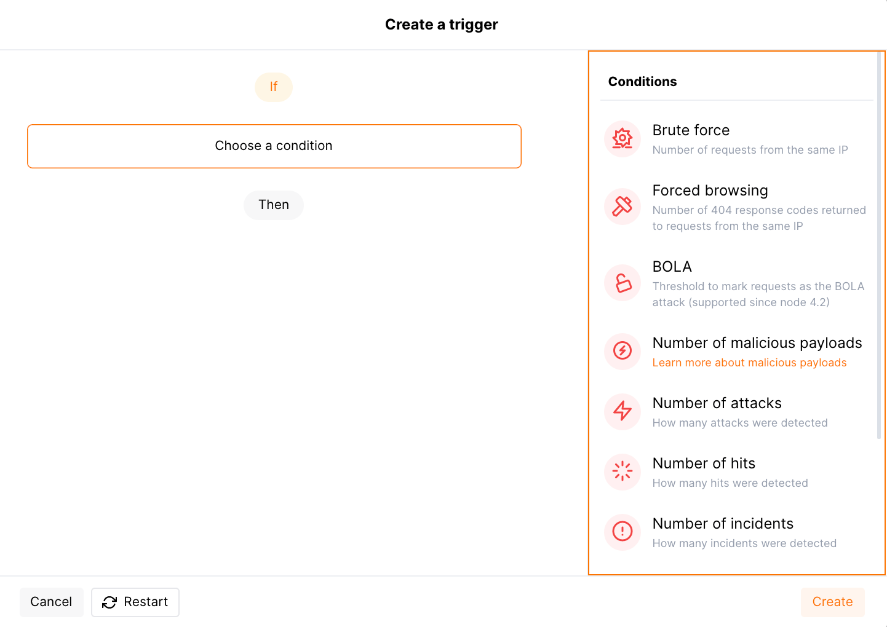887x627 pixels.
Task: Click the Restart circular arrows icon
Action: coord(109,602)
